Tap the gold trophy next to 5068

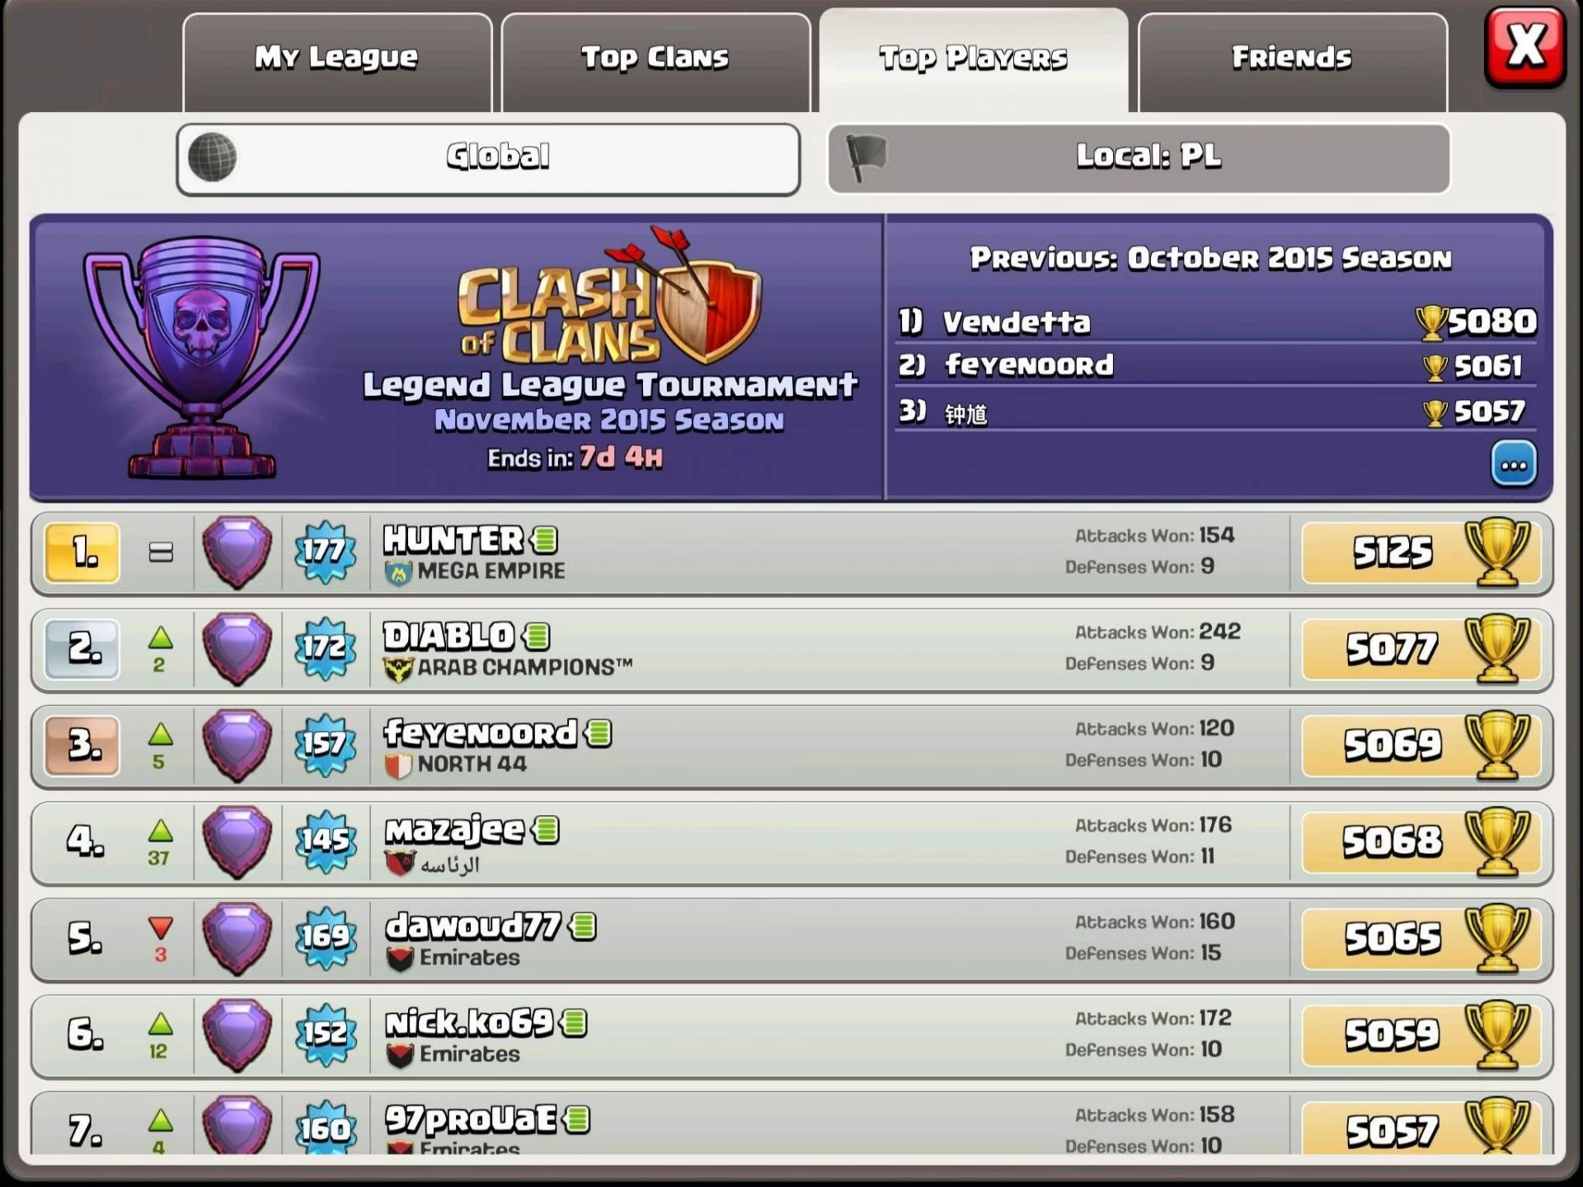click(x=1497, y=841)
